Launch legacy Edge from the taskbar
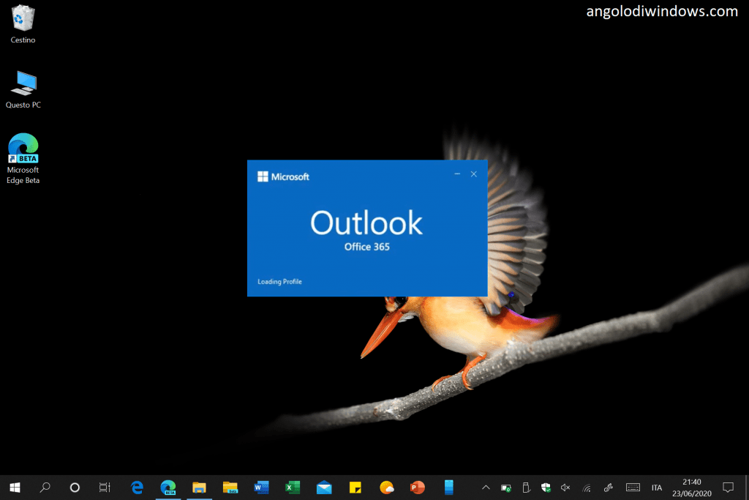This screenshot has width=749, height=500. 137,487
